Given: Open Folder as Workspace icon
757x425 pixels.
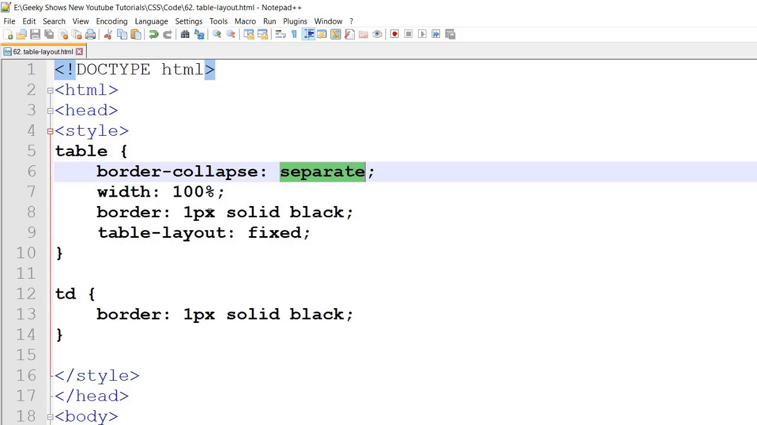Looking at the screenshot, I should tap(363, 34).
